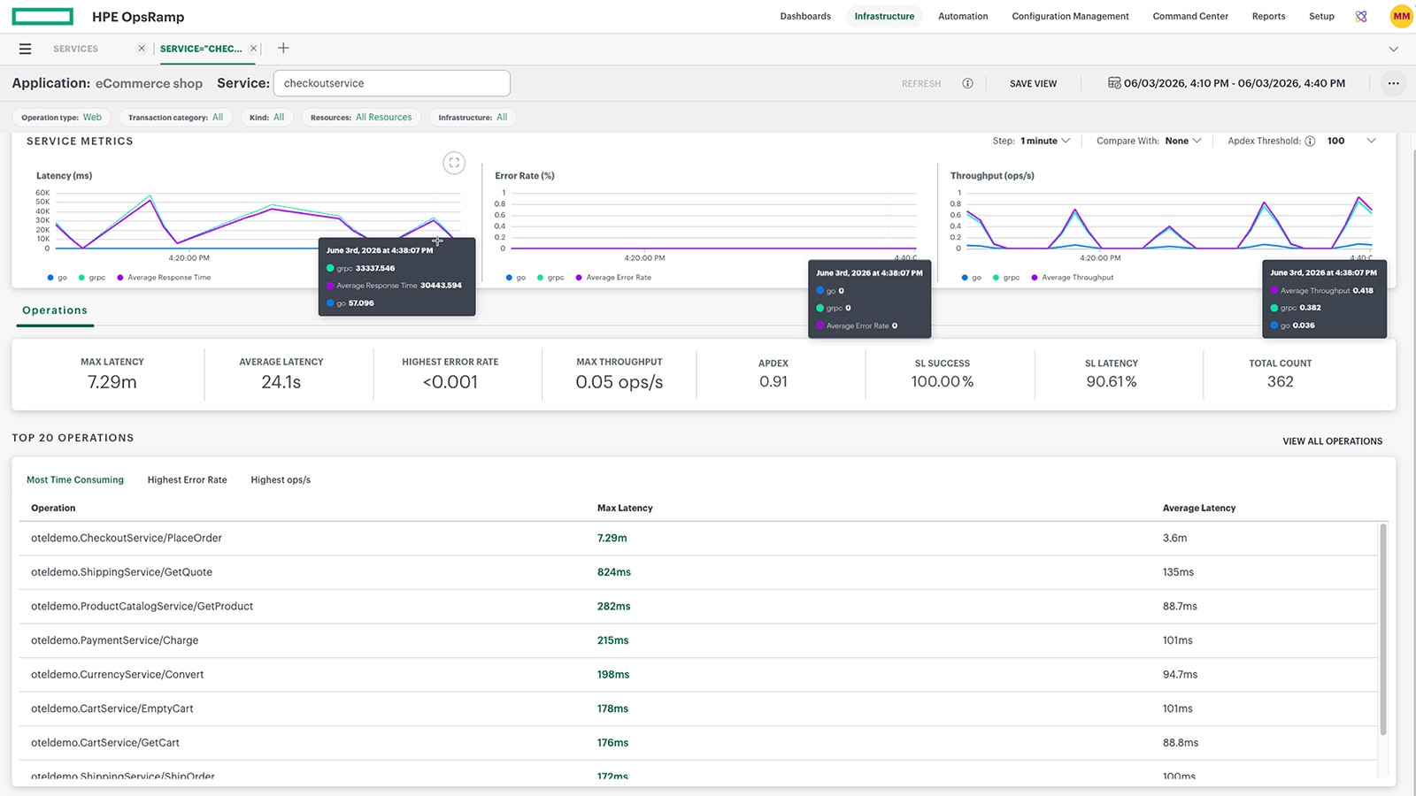This screenshot has width=1416, height=796.
Task: Click the date range 06/03/2026 text
Action: [1235, 83]
